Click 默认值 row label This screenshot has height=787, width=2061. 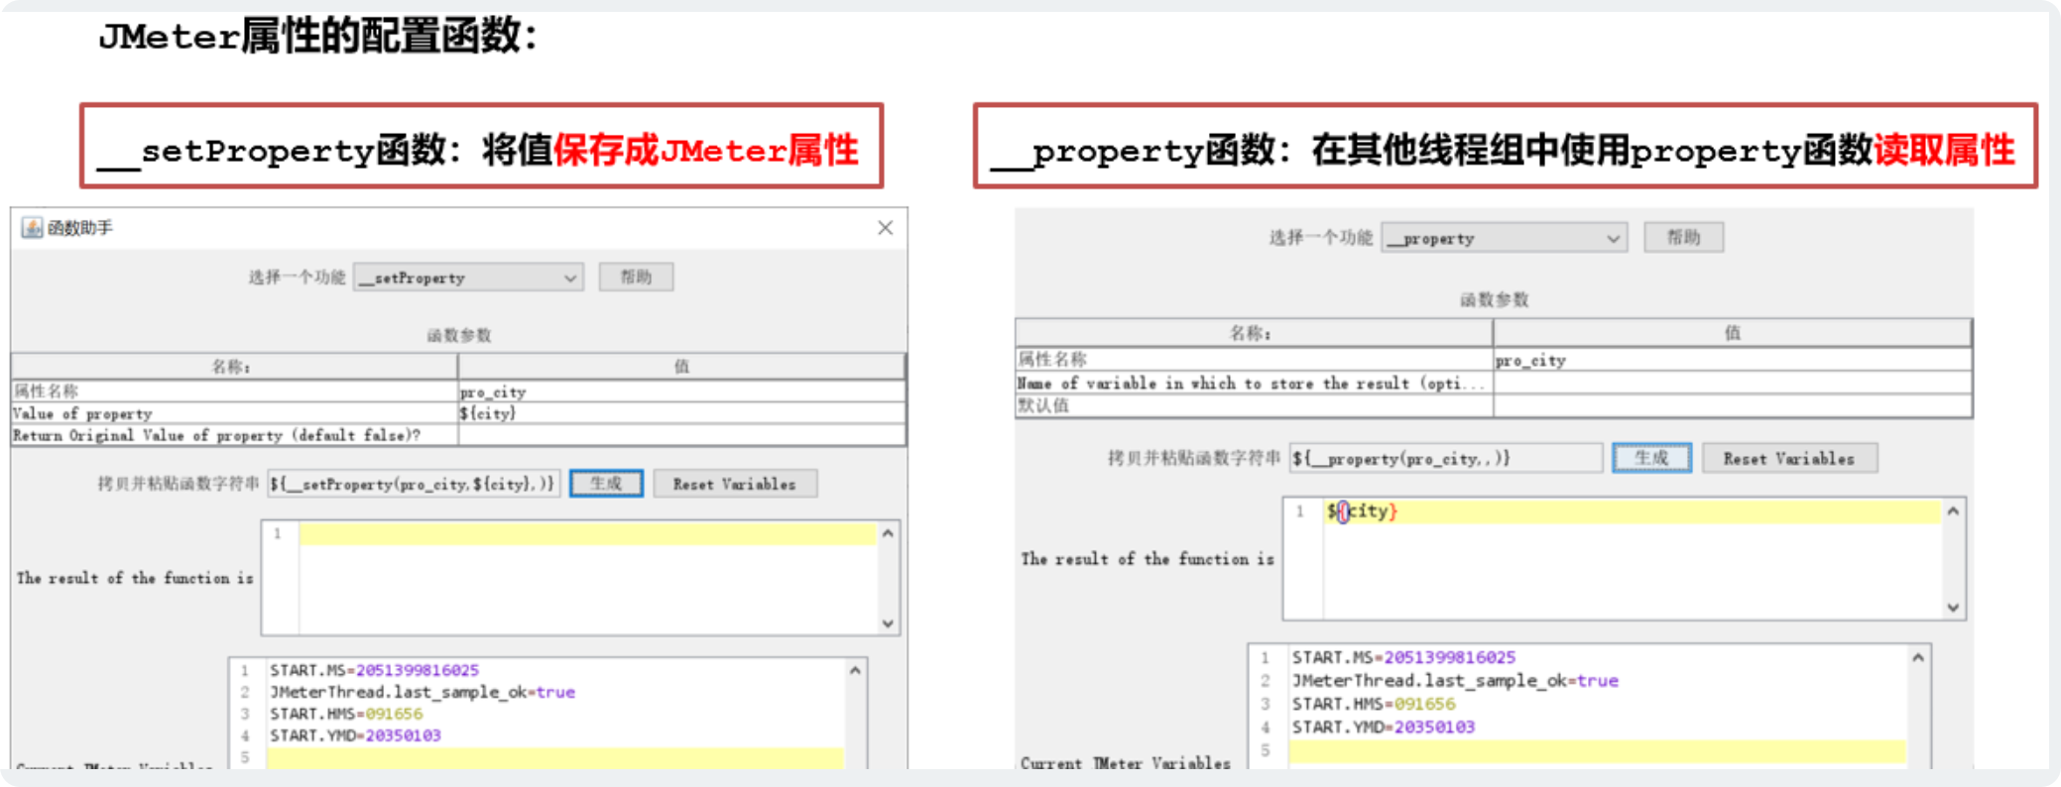[x=1043, y=405]
